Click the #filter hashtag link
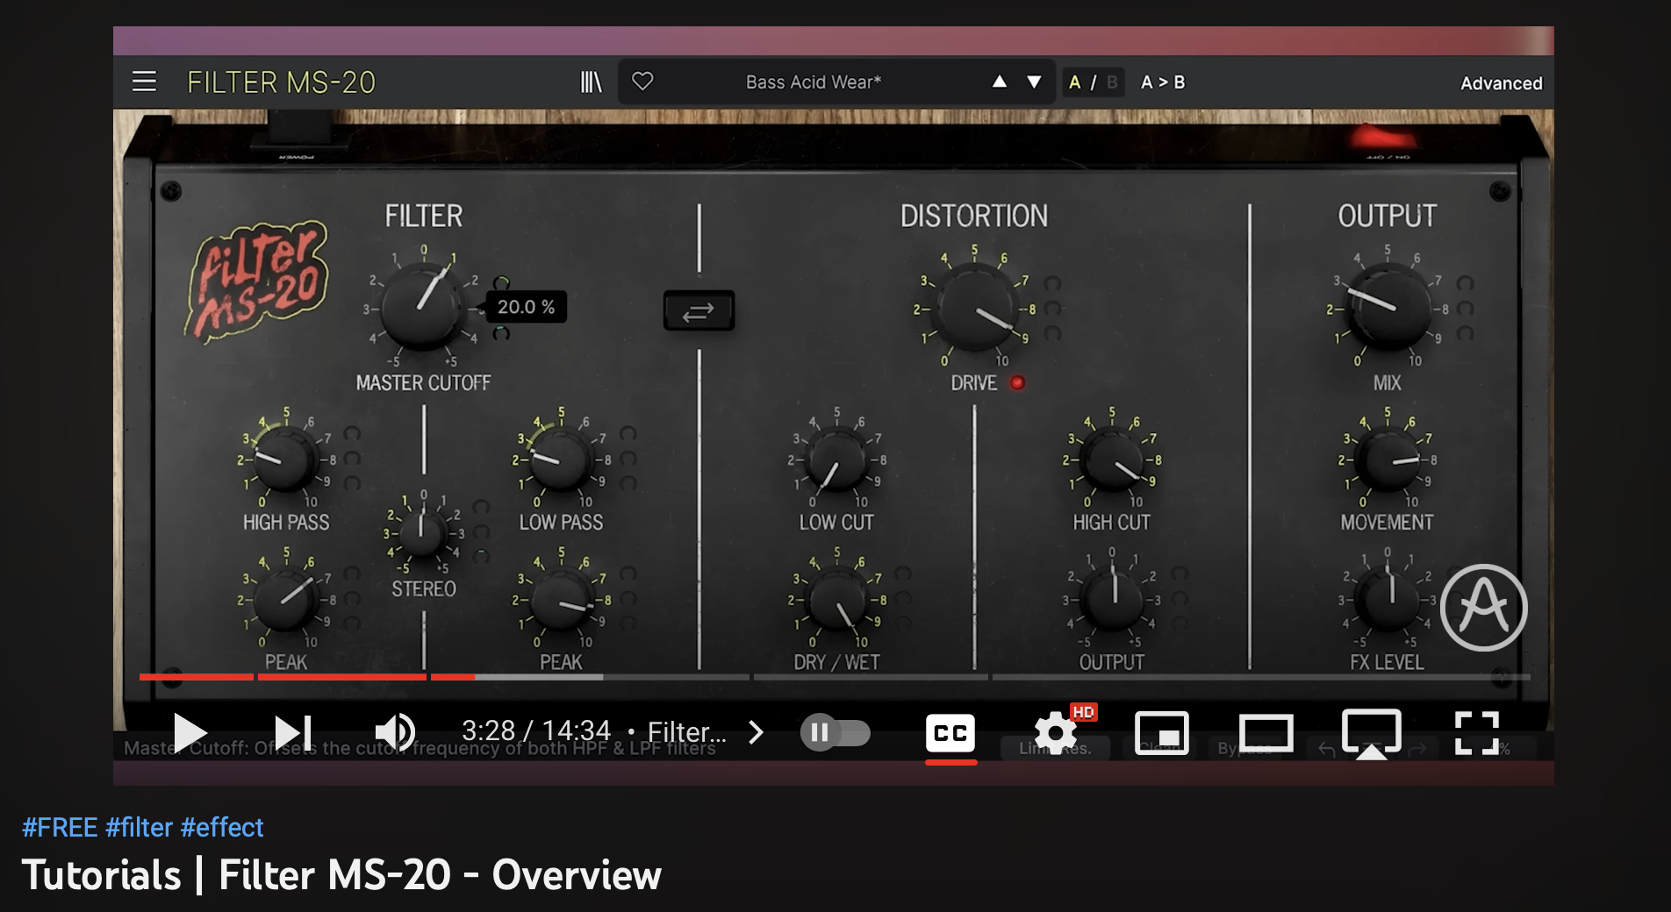 (139, 826)
